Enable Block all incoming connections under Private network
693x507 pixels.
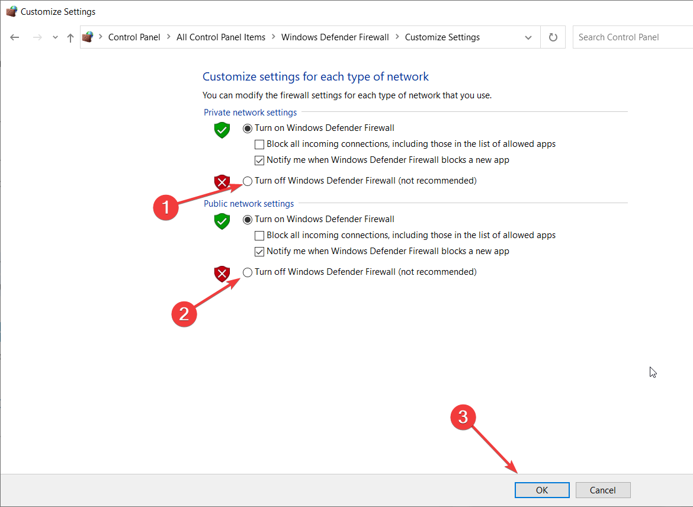point(259,144)
